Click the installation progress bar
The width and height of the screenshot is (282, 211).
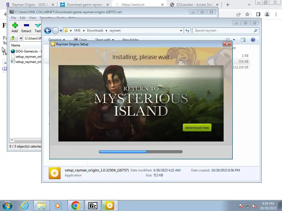pos(141,152)
